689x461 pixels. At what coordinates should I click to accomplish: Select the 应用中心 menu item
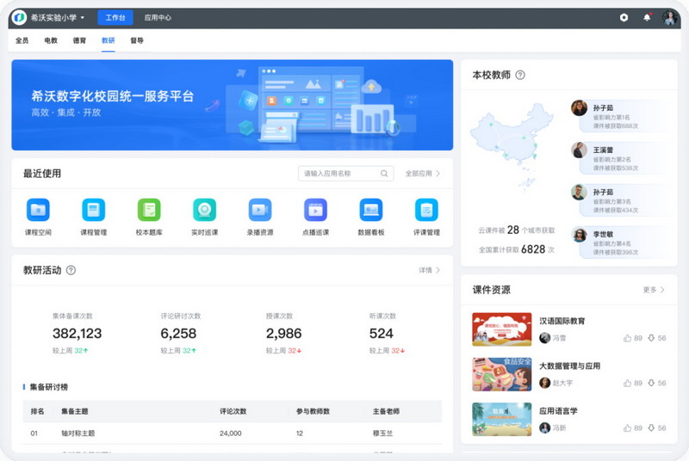[x=157, y=17]
